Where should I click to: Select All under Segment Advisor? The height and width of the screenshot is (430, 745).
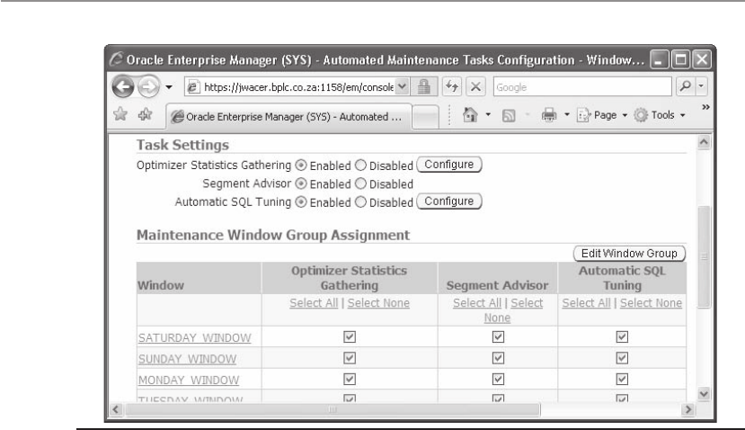(x=477, y=303)
